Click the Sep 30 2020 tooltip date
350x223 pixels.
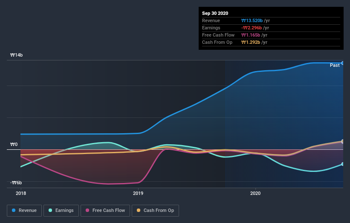coord(215,13)
